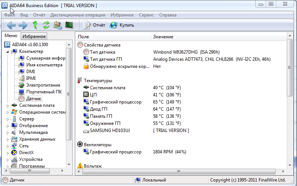Image resolution: width=297 pixels, height=186 pixels.
Task: Go back with the blue left arrow
Action: (x=11, y=25)
